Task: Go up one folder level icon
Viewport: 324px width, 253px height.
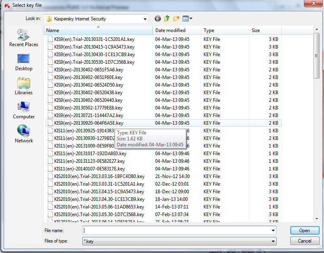Action: tap(167, 18)
